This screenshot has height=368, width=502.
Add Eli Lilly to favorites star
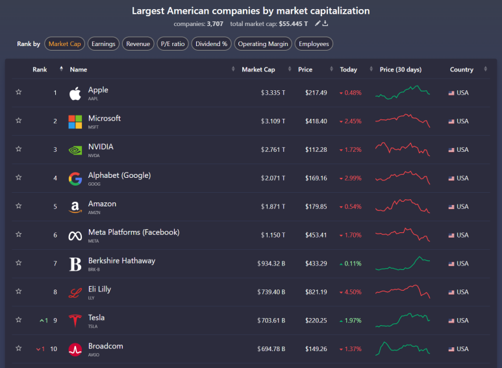(x=19, y=291)
